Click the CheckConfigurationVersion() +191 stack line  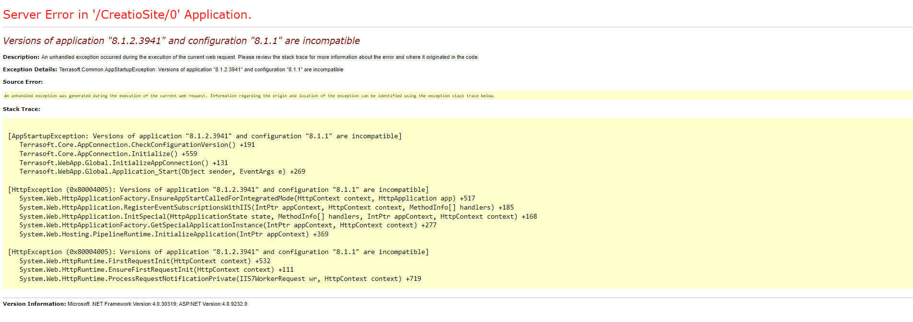click(x=137, y=145)
